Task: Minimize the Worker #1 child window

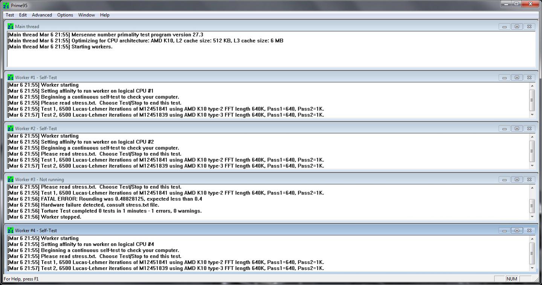Action: (x=504, y=78)
